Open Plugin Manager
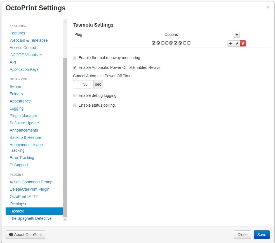 pos(23,116)
